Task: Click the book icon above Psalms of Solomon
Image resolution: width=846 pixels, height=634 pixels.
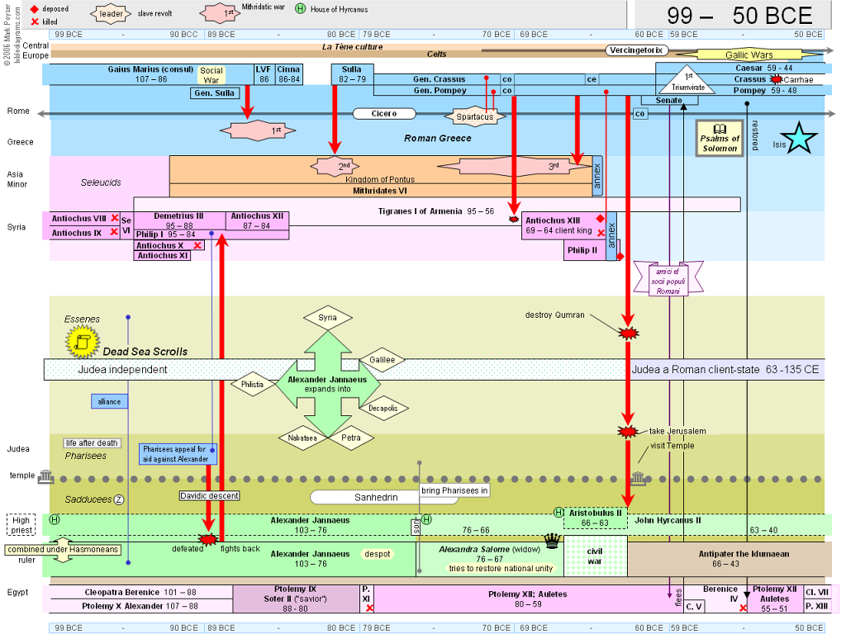Action: coord(720,129)
